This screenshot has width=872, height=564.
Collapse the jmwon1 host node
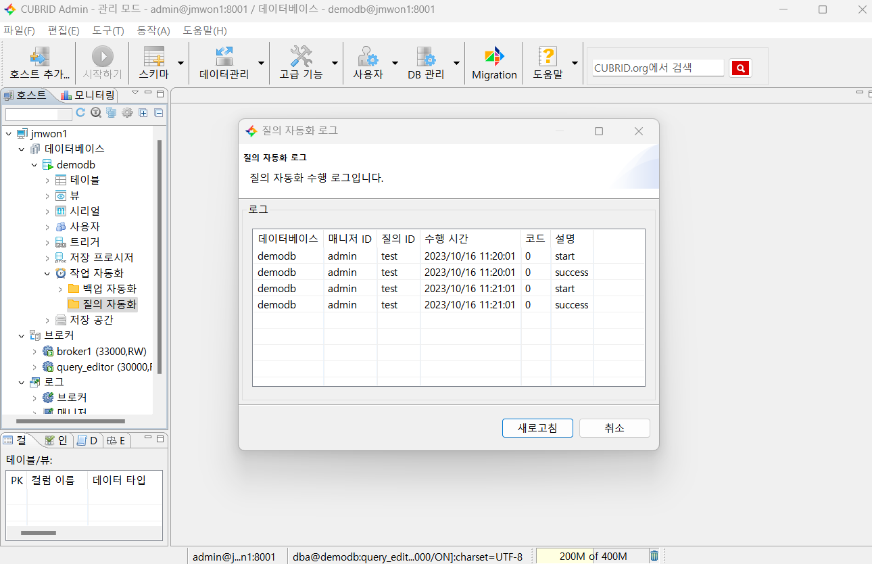(8, 134)
